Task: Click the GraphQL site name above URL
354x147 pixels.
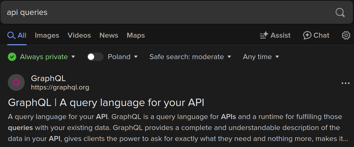Action: (48, 78)
